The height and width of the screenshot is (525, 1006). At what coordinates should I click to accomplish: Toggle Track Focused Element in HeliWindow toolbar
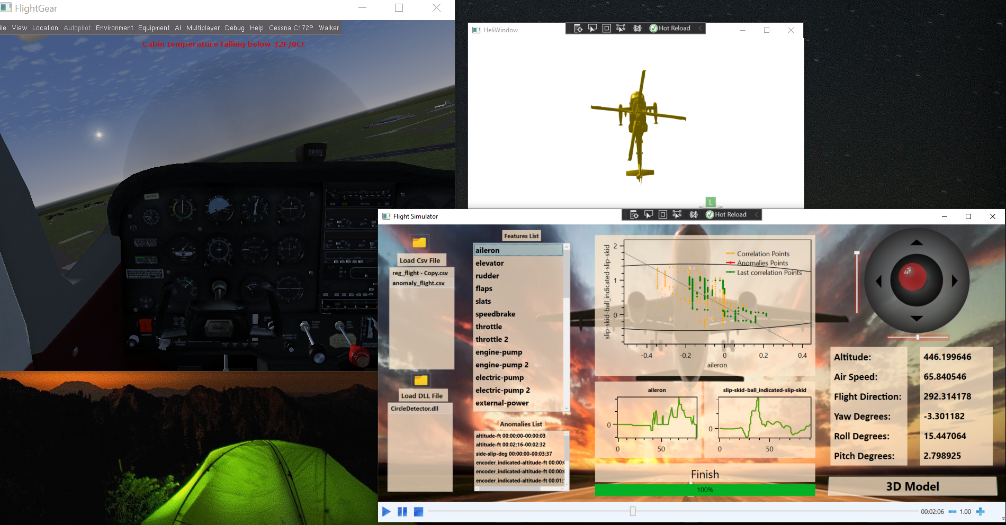[621, 28]
